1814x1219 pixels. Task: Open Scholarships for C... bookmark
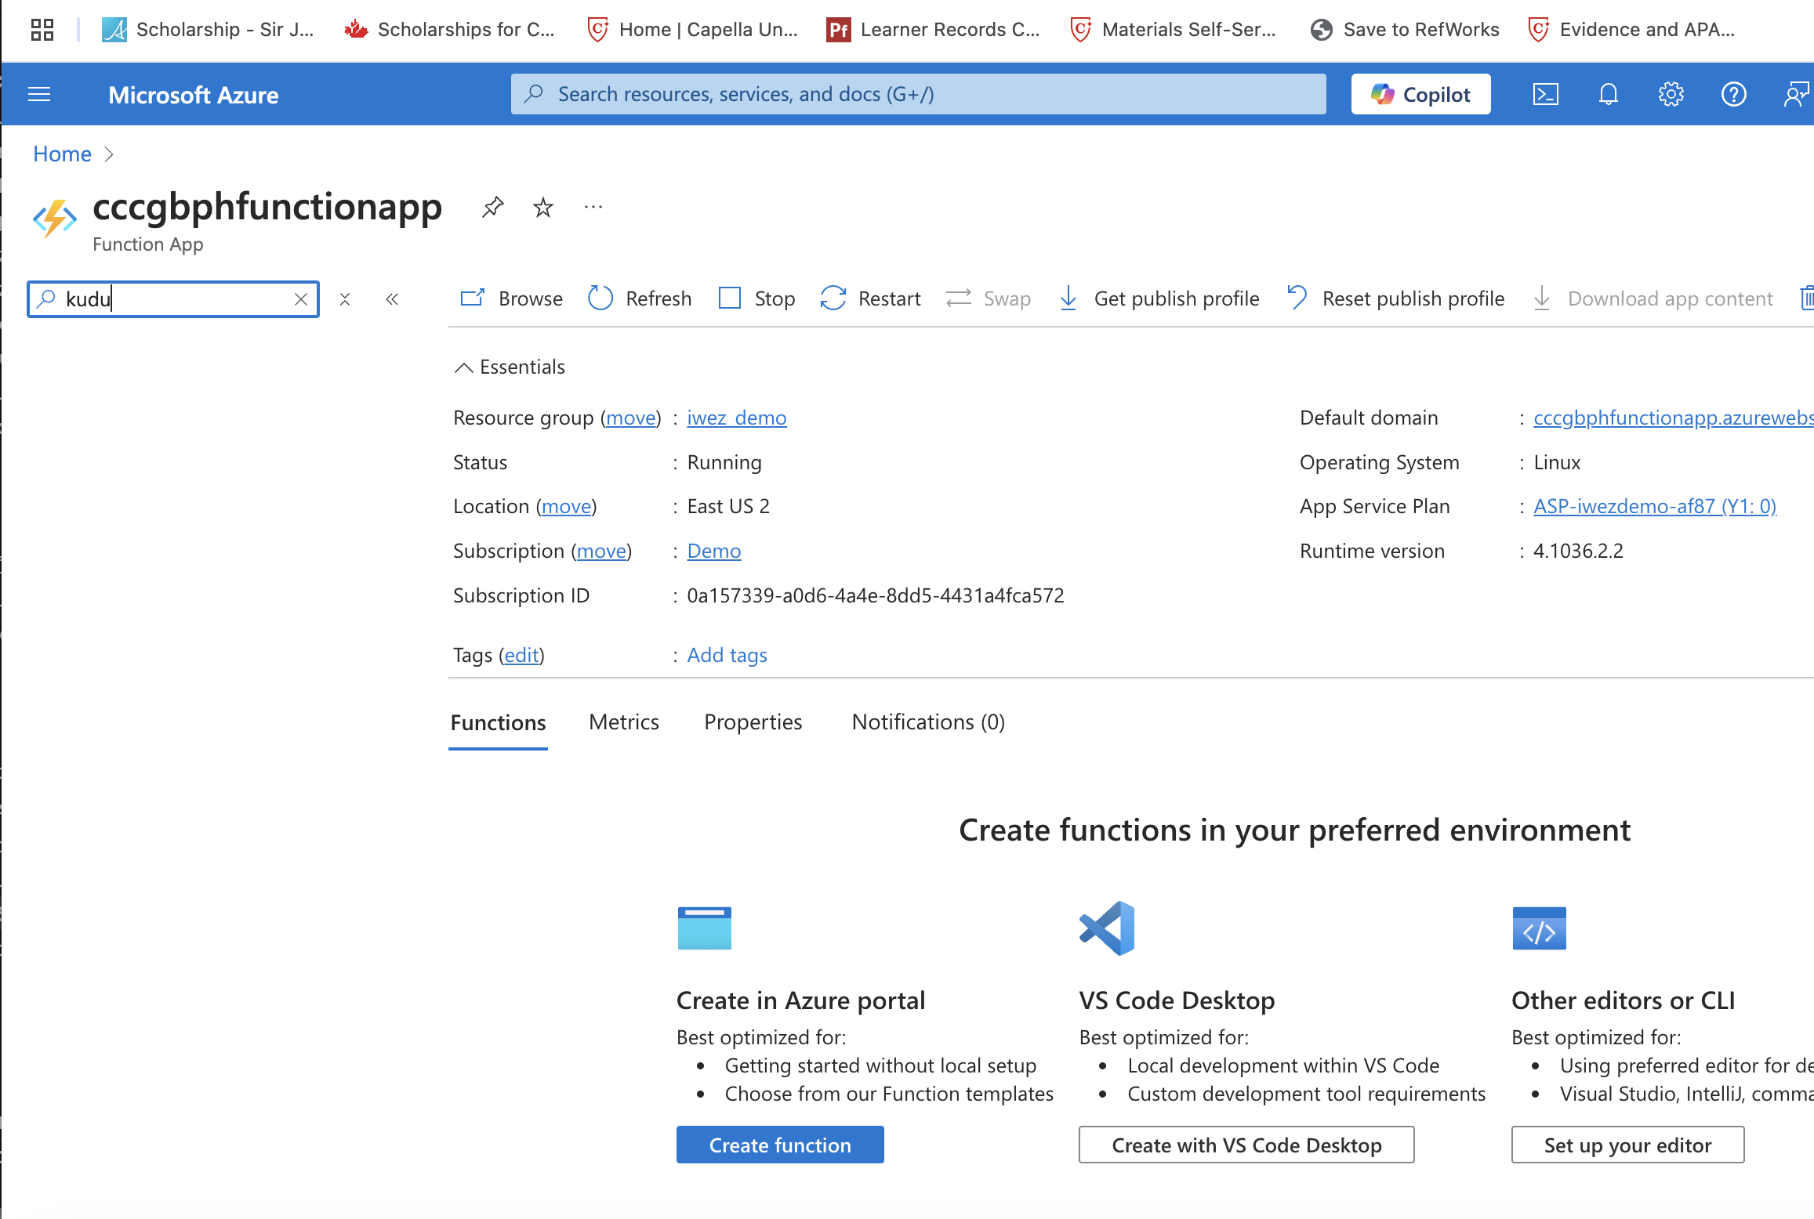tap(450, 30)
